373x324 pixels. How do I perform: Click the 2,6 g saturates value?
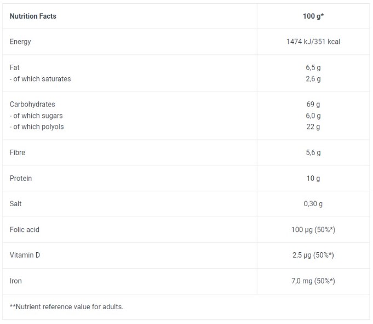[313, 79]
